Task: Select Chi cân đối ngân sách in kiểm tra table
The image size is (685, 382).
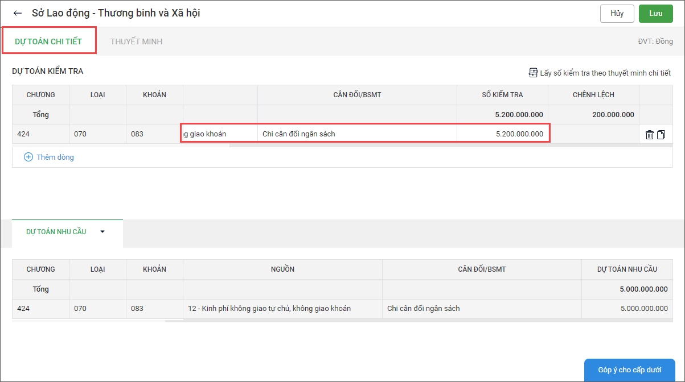Action: (356, 134)
